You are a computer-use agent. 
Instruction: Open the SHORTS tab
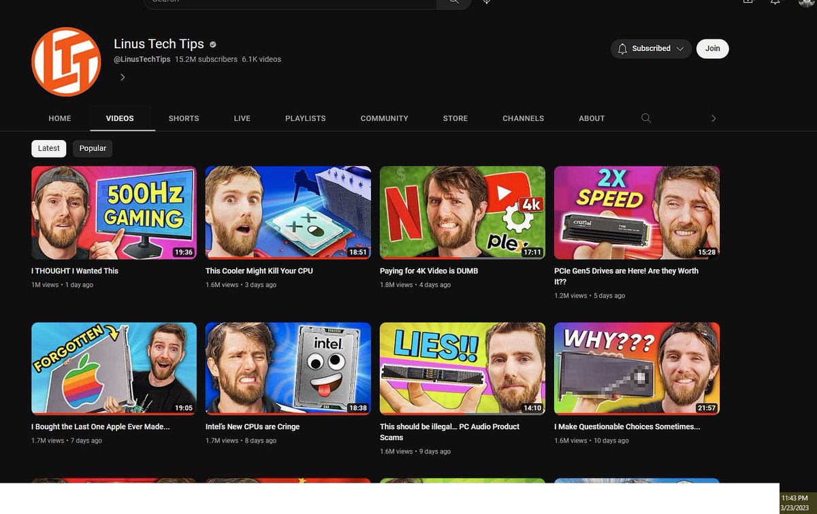184,118
